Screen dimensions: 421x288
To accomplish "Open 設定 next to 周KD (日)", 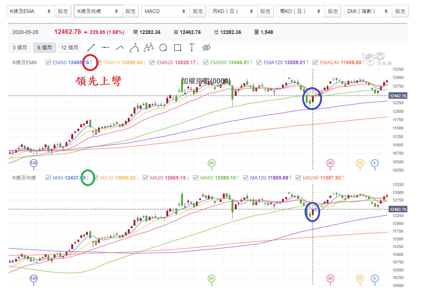I will click(333, 11).
